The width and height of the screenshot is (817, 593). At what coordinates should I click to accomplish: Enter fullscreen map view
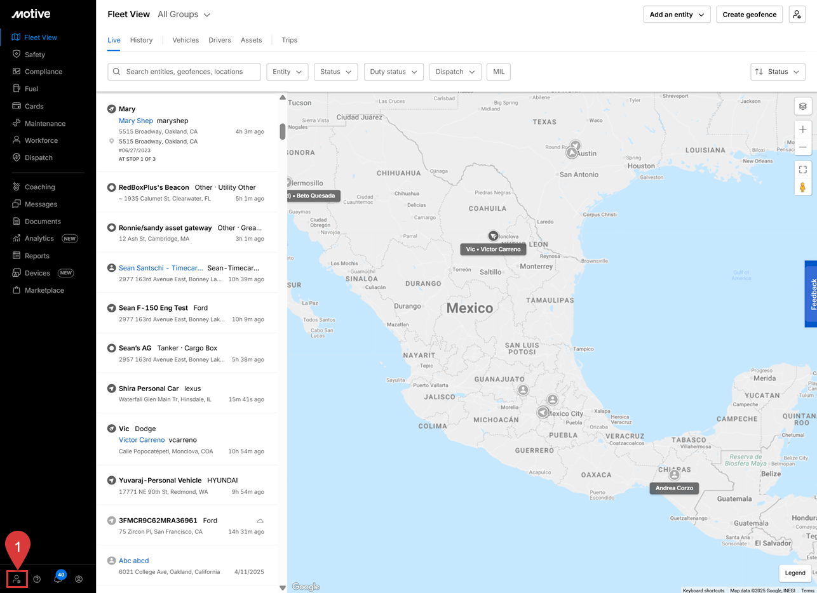(x=802, y=170)
